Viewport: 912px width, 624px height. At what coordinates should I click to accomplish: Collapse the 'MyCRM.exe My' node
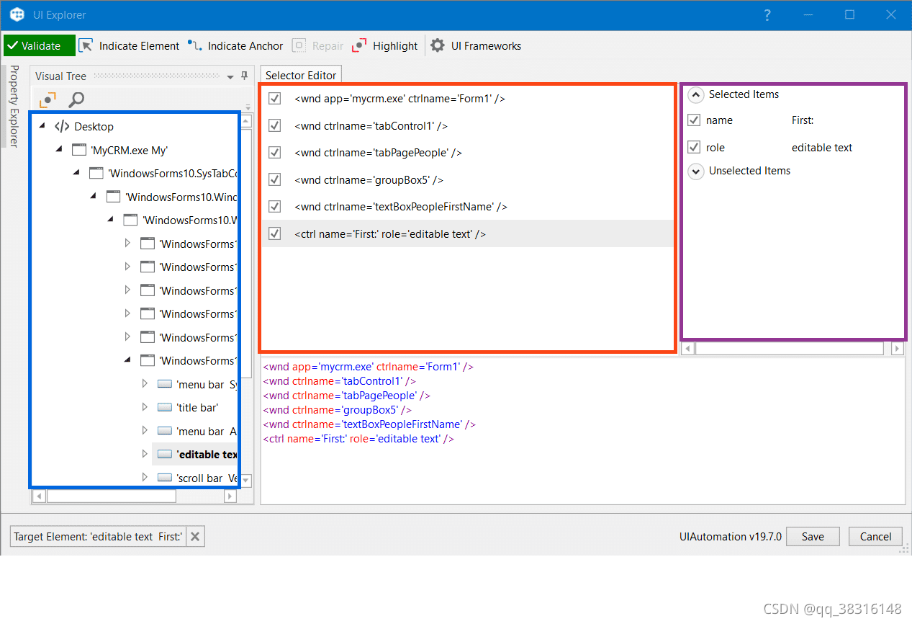tap(60, 150)
